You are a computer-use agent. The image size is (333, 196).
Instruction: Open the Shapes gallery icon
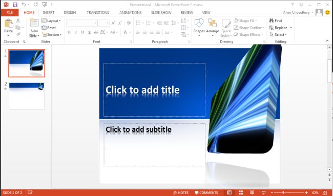[199, 23]
